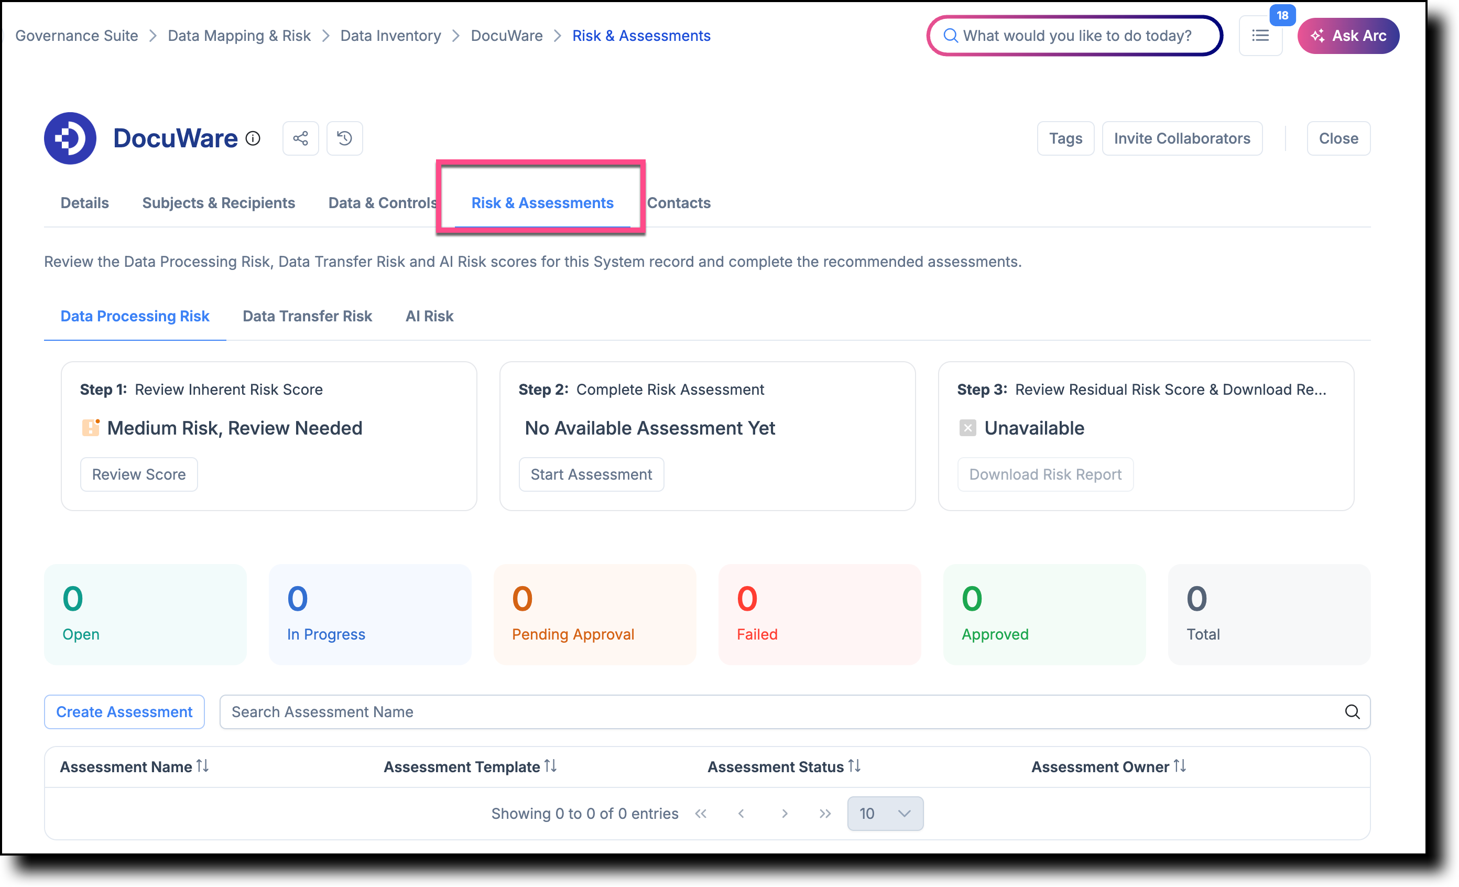Click Download Risk Report button
Image resolution: width=1459 pixels, height=887 pixels.
1045,474
